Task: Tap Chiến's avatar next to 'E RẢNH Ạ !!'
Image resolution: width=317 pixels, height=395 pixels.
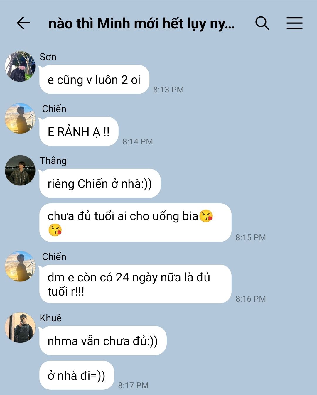Action: click(x=20, y=118)
